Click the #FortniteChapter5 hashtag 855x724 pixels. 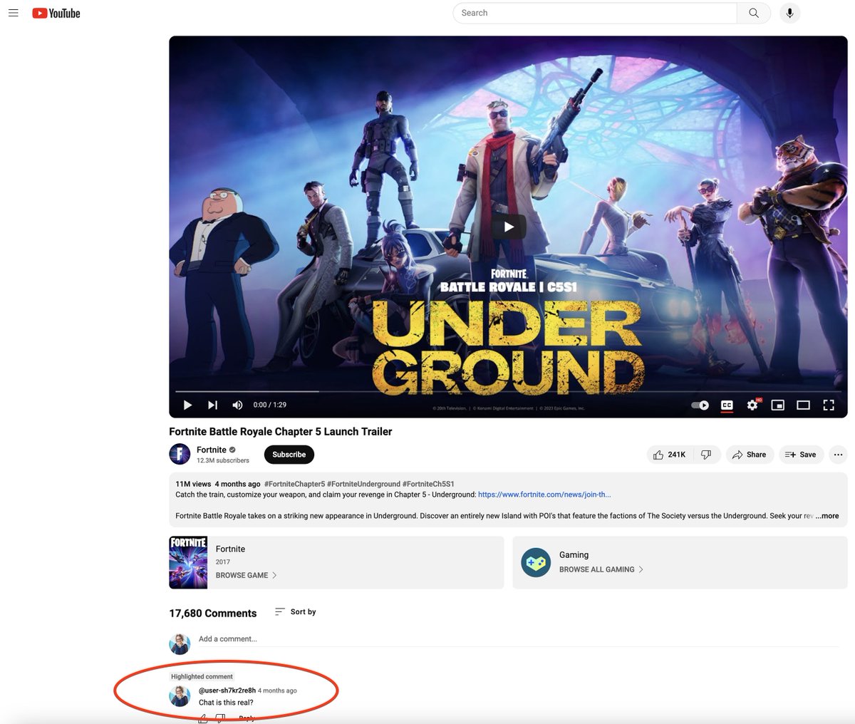(x=294, y=484)
